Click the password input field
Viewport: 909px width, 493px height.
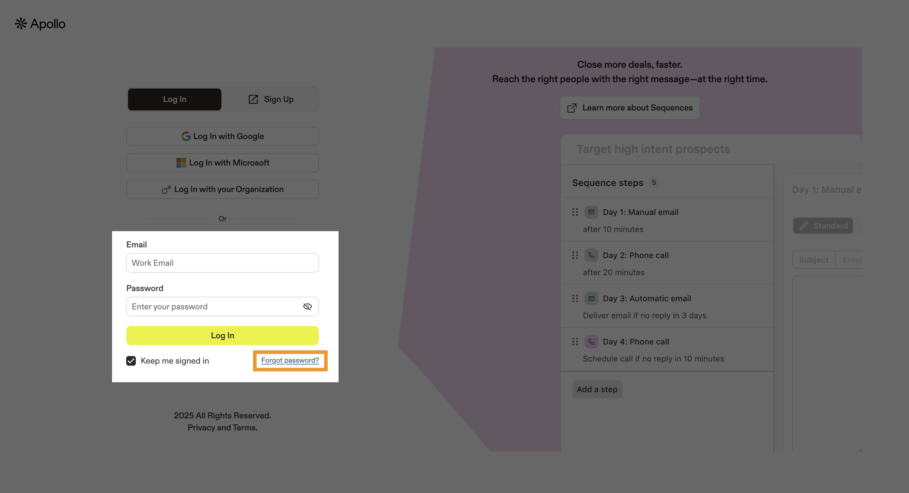pos(214,306)
